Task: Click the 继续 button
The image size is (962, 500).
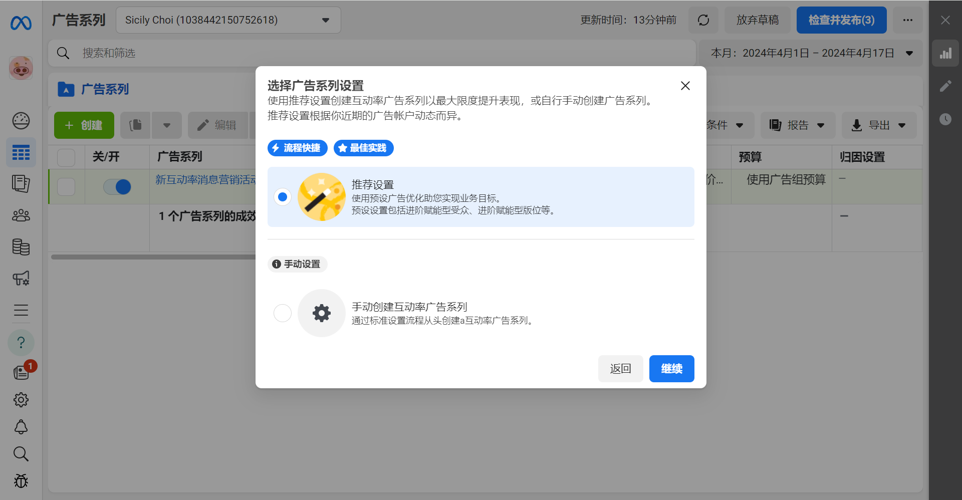Action: [x=671, y=369]
